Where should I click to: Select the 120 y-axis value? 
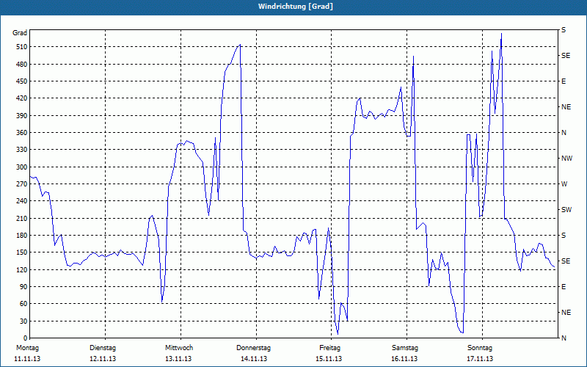pyautogui.click(x=22, y=269)
